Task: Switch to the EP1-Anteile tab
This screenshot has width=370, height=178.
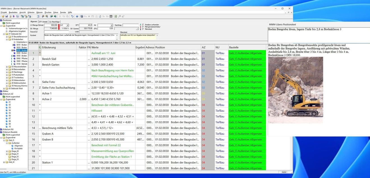Action: pyautogui.click(x=43, y=22)
